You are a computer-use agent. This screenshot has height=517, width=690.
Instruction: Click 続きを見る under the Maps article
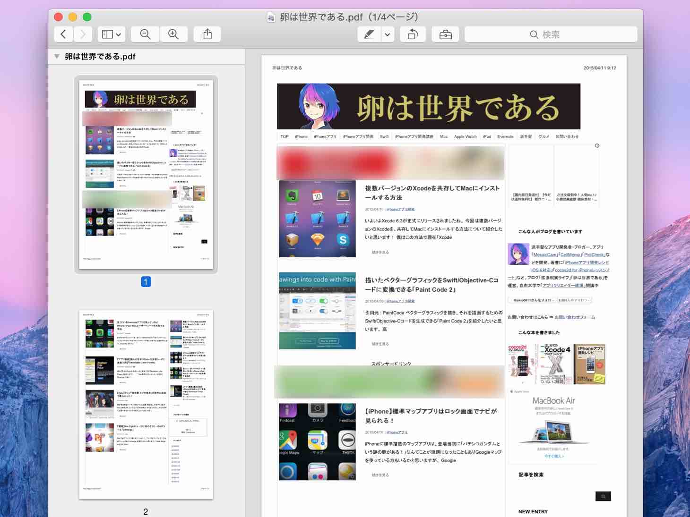(380, 475)
